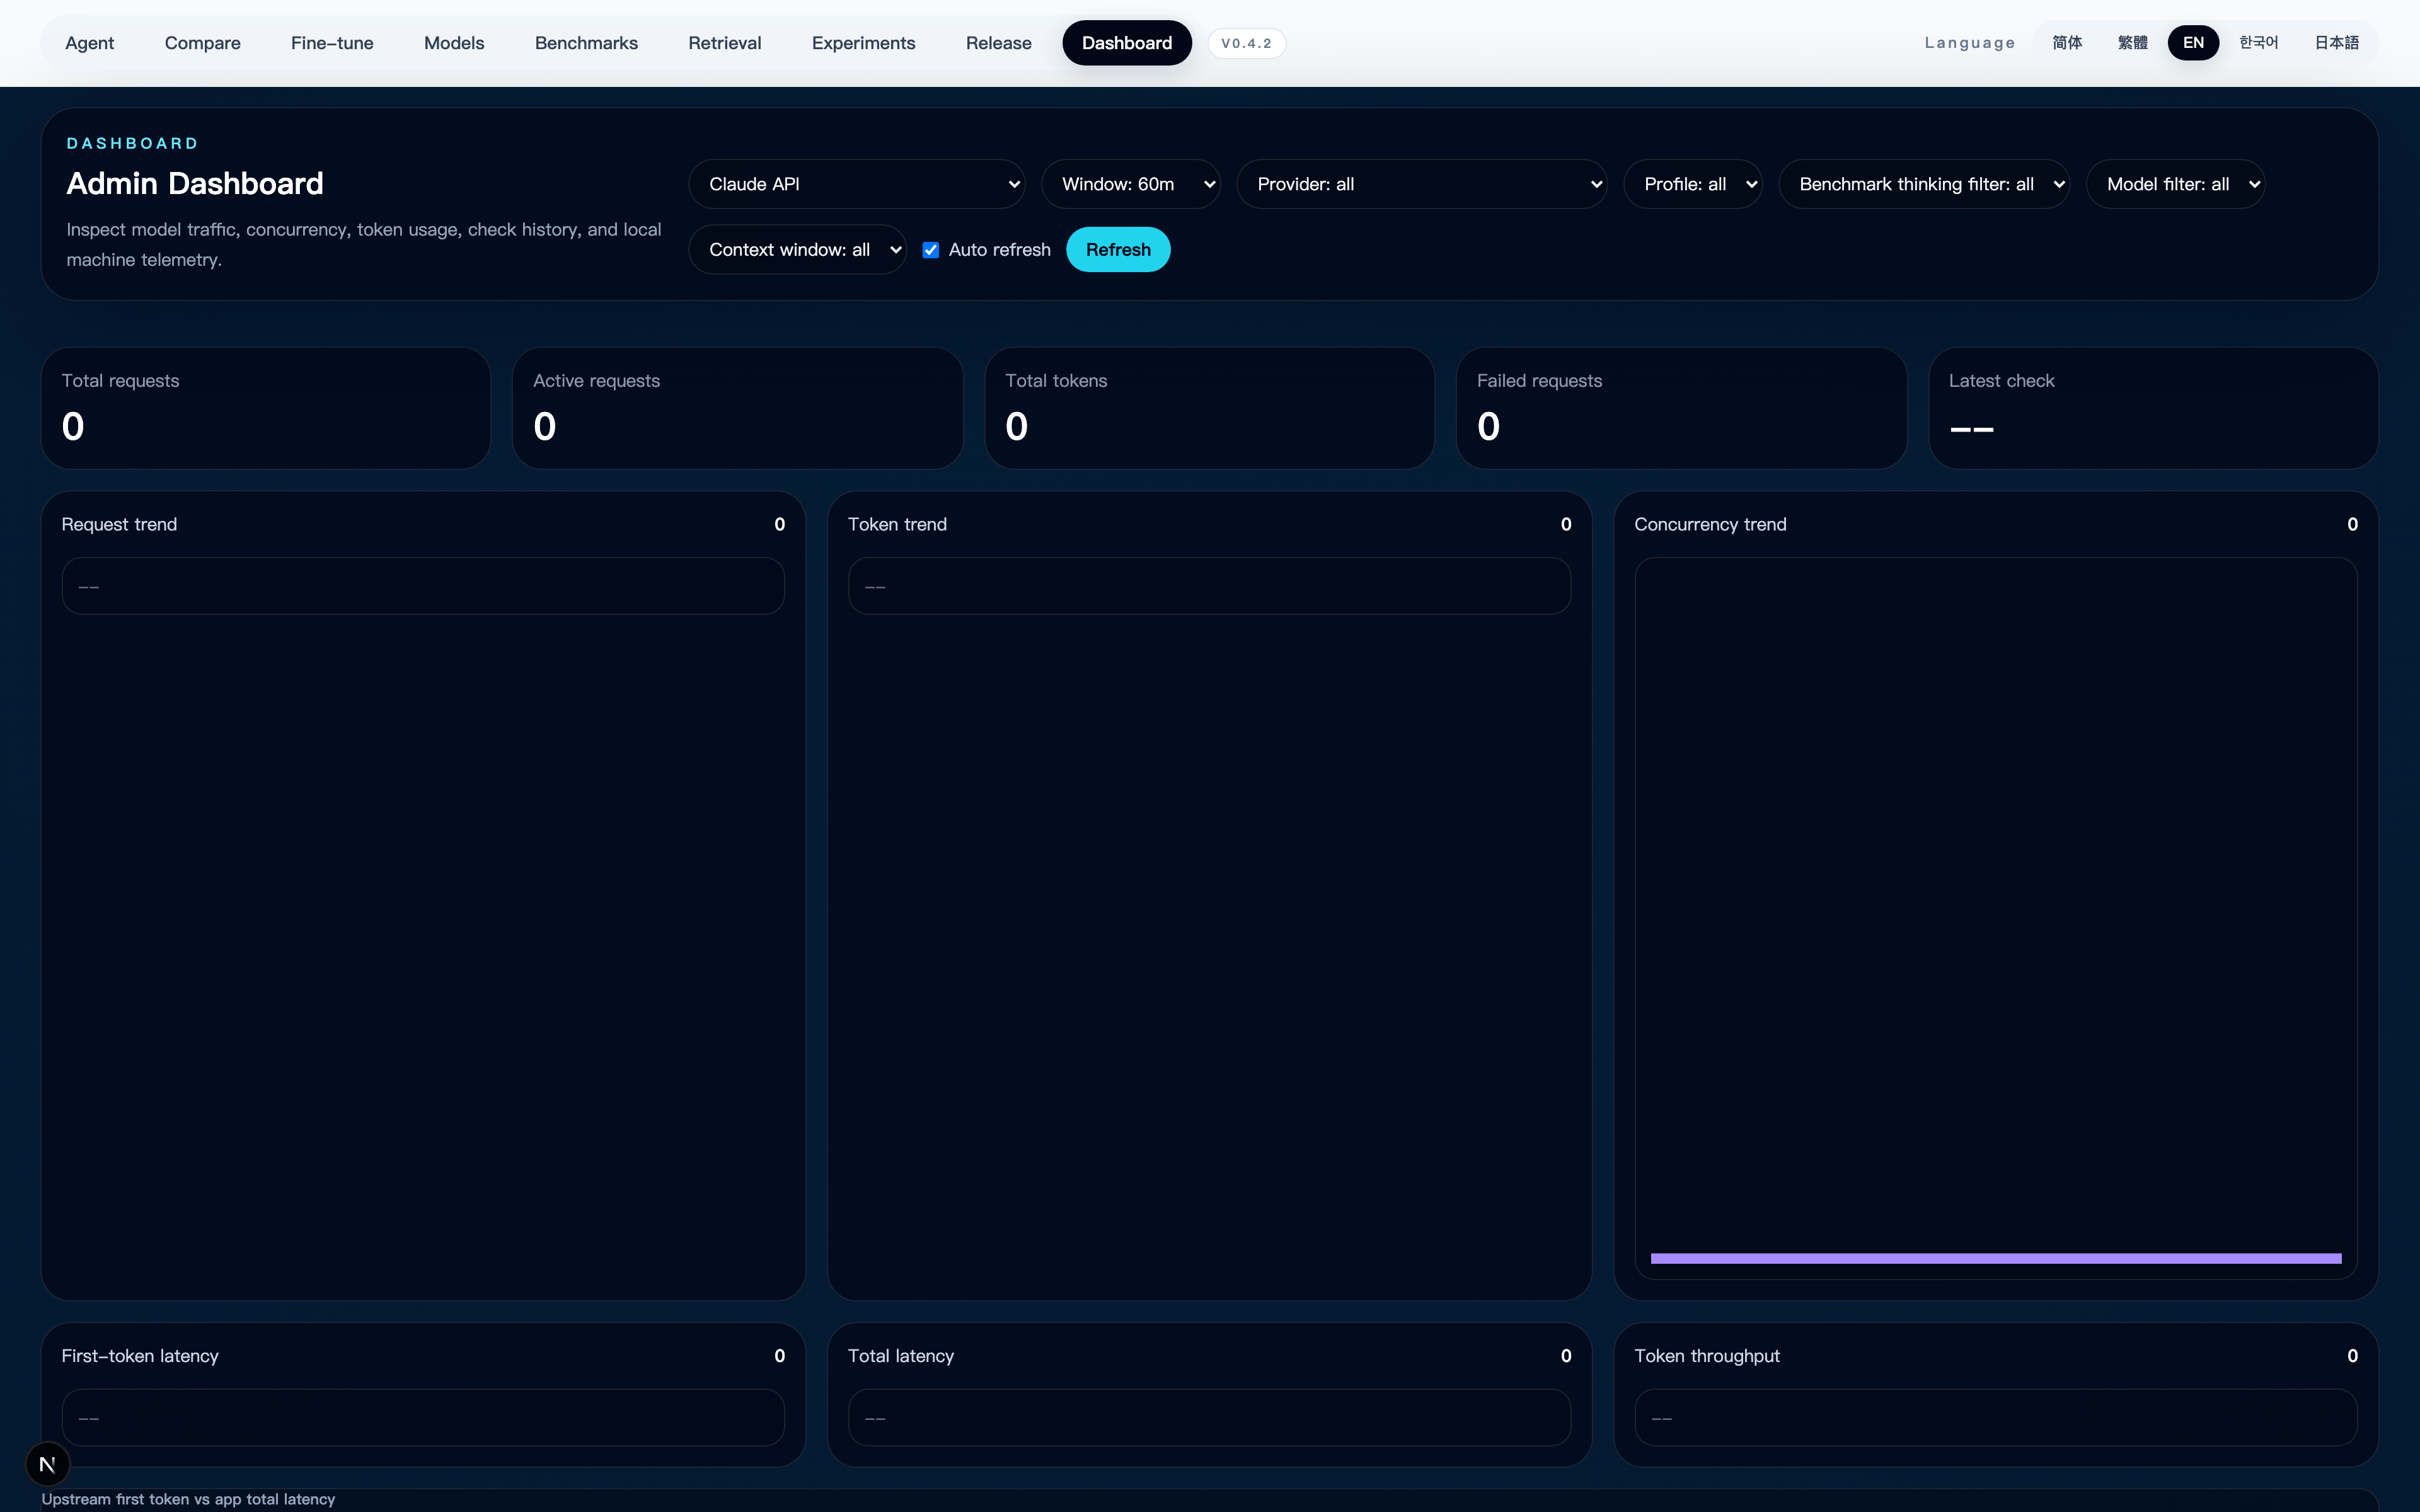Click the V0.4.2 version badge
Screen dimensions: 2420x1512
pyautogui.click(x=1246, y=43)
